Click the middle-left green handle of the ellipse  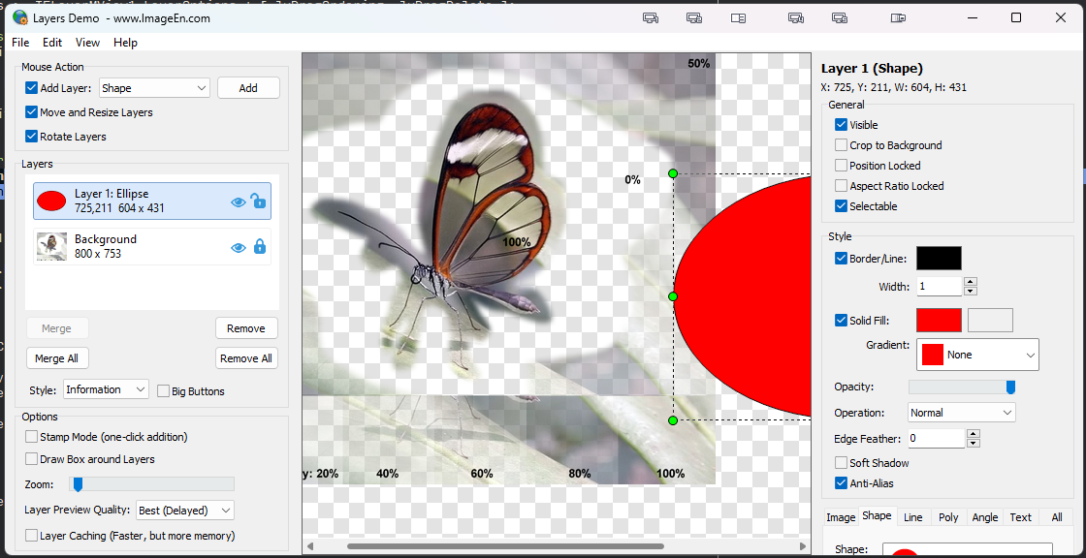coord(673,296)
